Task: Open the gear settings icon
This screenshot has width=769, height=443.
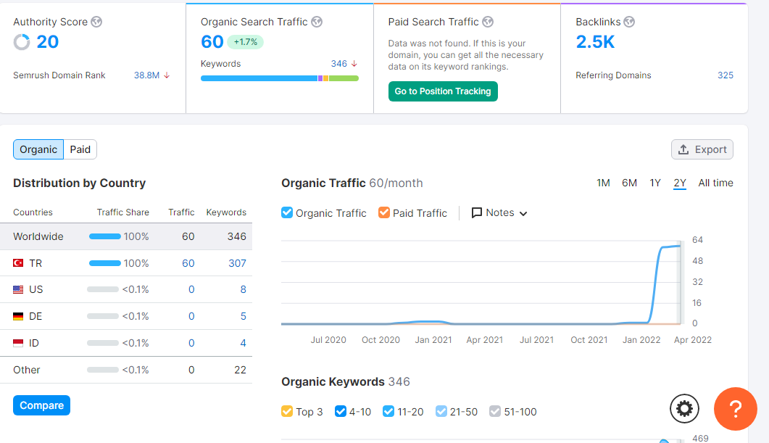Action: (684, 408)
